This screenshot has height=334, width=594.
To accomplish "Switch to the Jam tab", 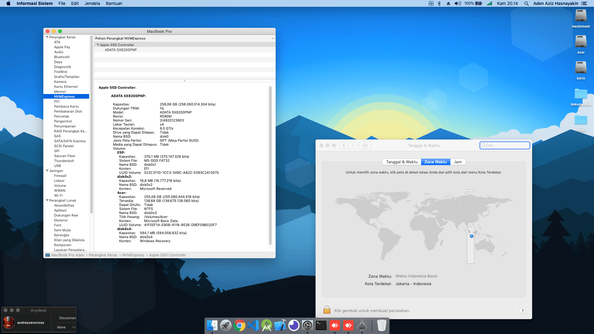I will [458, 162].
